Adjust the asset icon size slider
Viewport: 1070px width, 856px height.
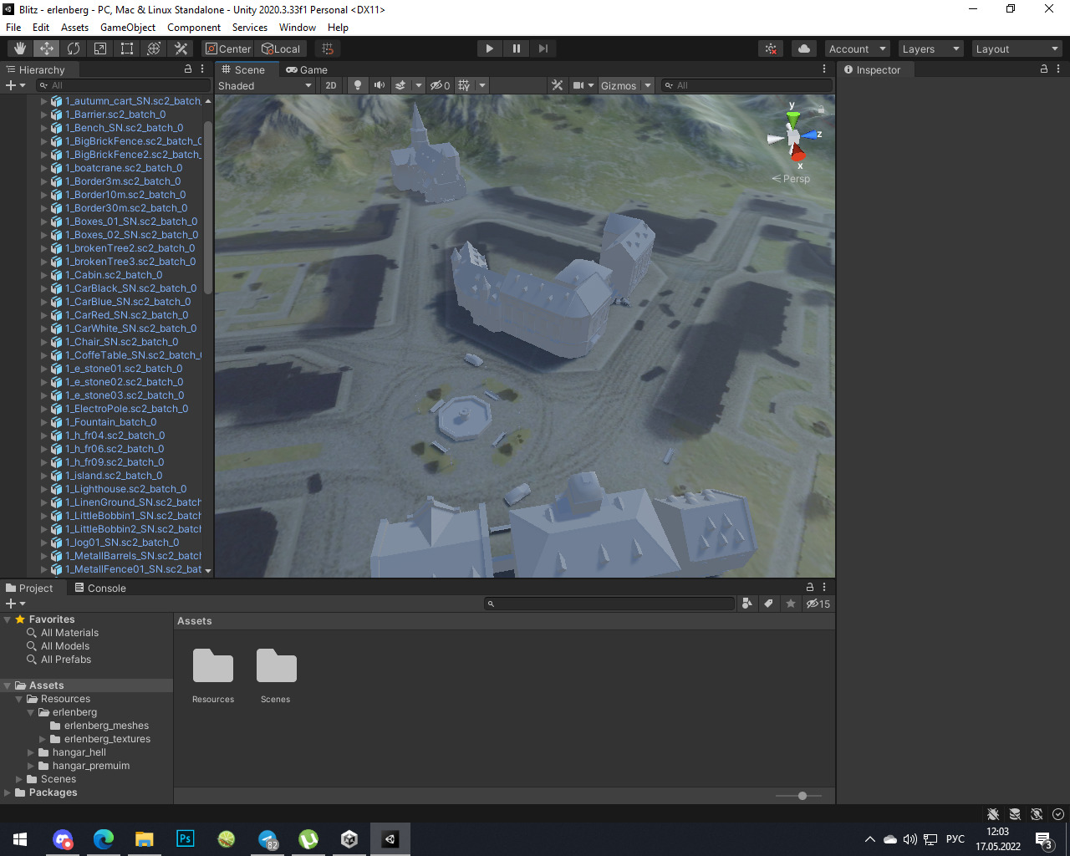(x=802, y=796)
